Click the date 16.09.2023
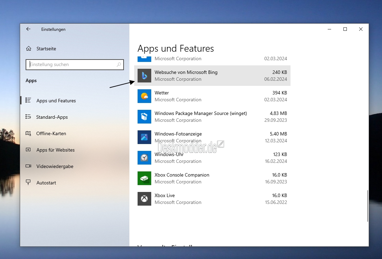The height and width of the screenshot is (259, 382). click(x=276, y=182)
